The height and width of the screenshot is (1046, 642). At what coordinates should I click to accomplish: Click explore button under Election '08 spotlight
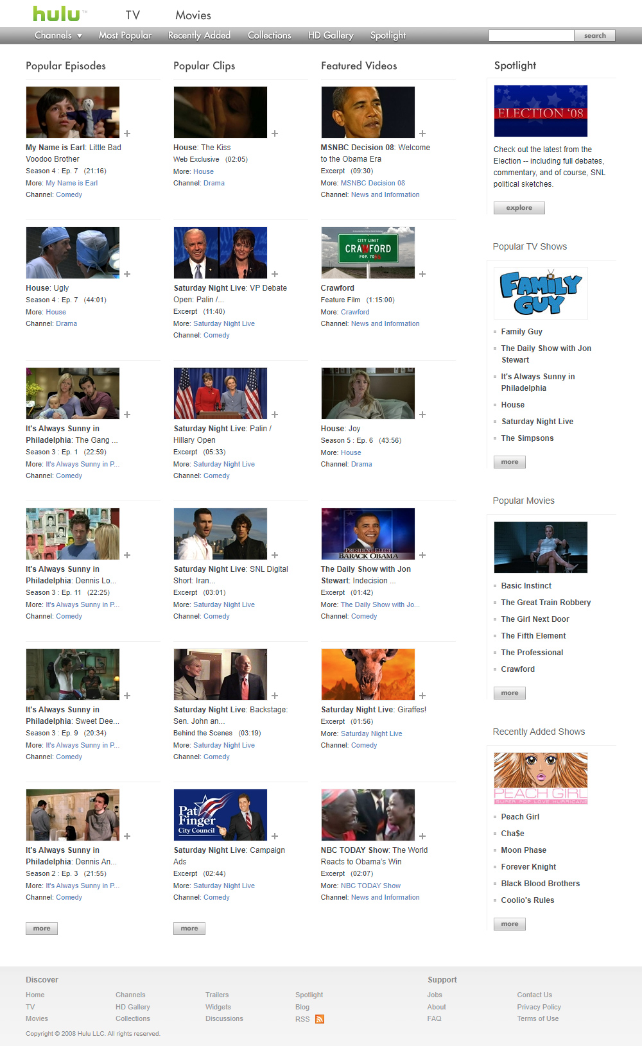[519, 208]
